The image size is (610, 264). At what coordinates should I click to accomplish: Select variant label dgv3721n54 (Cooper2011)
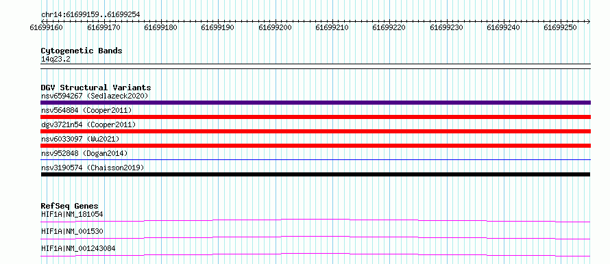tap(88, 124)
